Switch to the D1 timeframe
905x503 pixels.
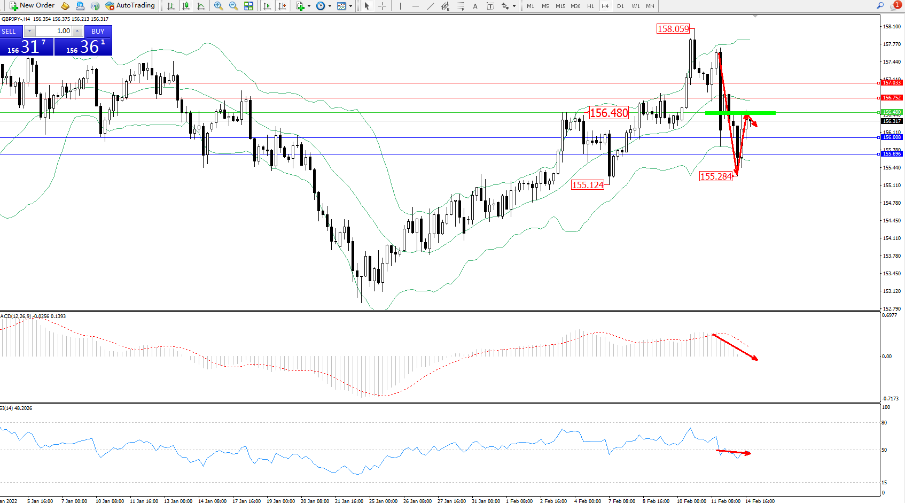pyautogui.click(x=620, y=6)
